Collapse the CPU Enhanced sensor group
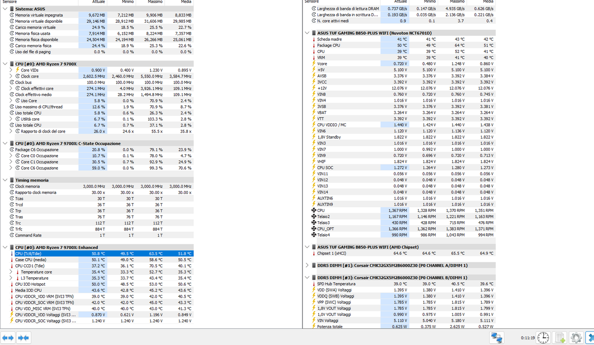The width and height of the screenshot is (594, 345). pos(5,248)
